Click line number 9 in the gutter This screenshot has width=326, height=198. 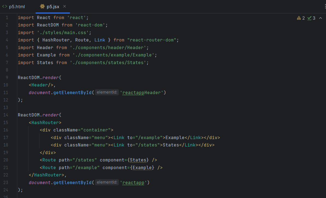7,77
